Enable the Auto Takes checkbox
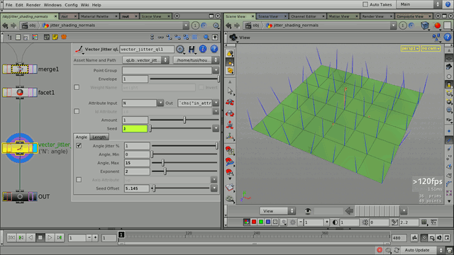454x255 pixels. pos(365,4)
